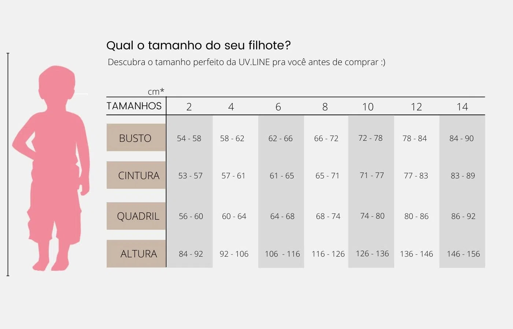Pick size 10 column header
The image size is (513, 329).
tap(368, 107)
